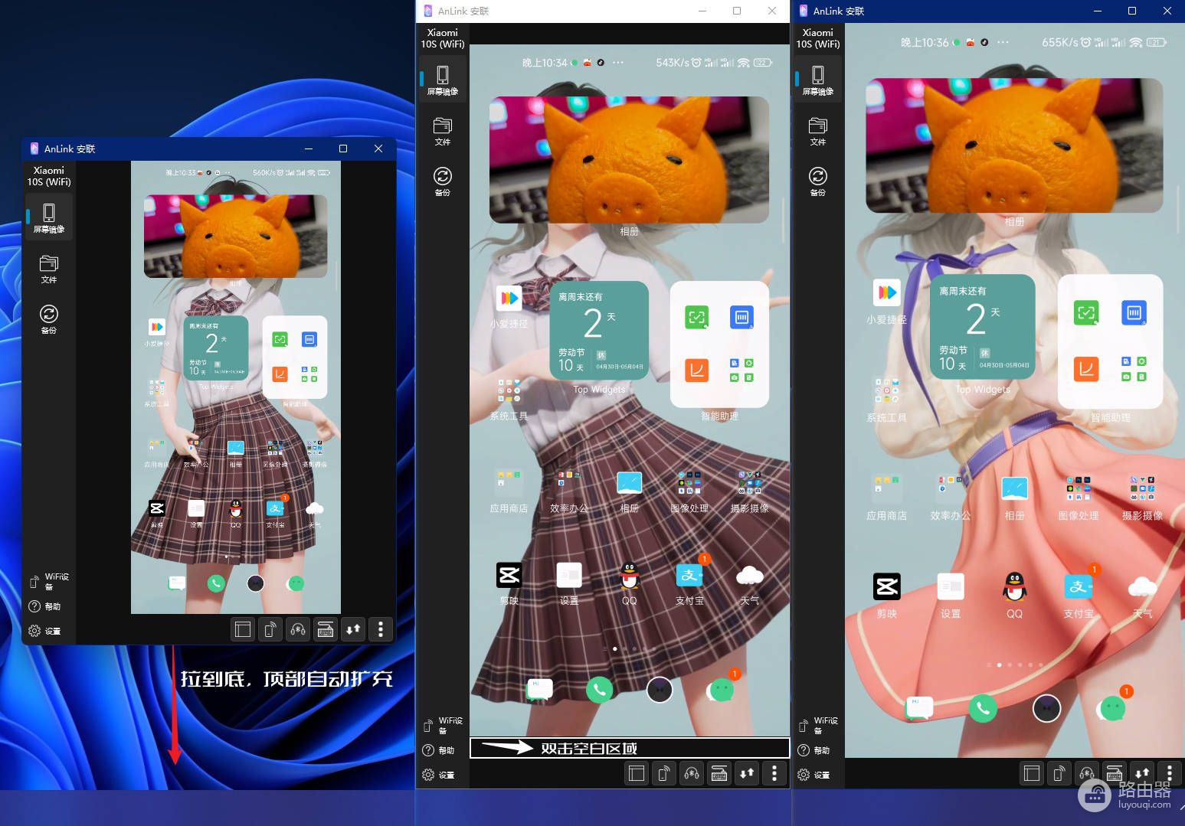
Task: Open 设置 gear in the left AnLink window
Action: (x=44, y=631)
